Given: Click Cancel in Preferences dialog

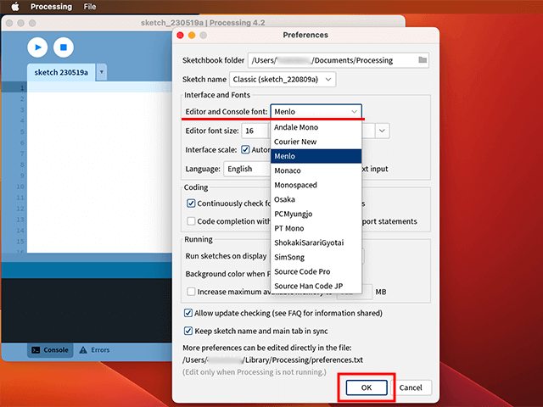Looking at the screenshot, I should coord(411,387).
